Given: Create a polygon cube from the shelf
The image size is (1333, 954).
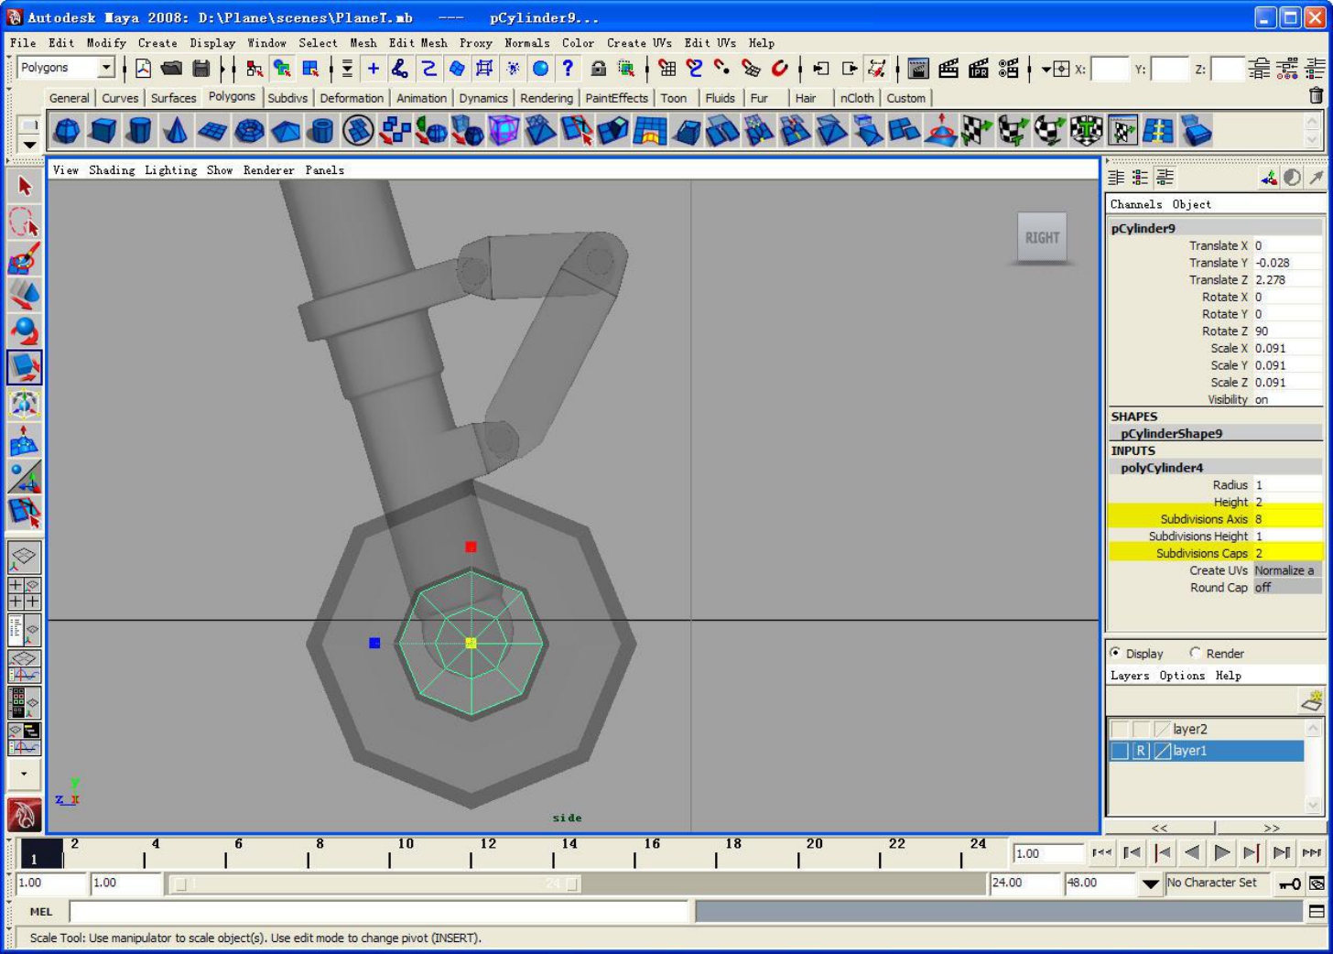Looking at the screenshot, I should [x=103, y=131].
